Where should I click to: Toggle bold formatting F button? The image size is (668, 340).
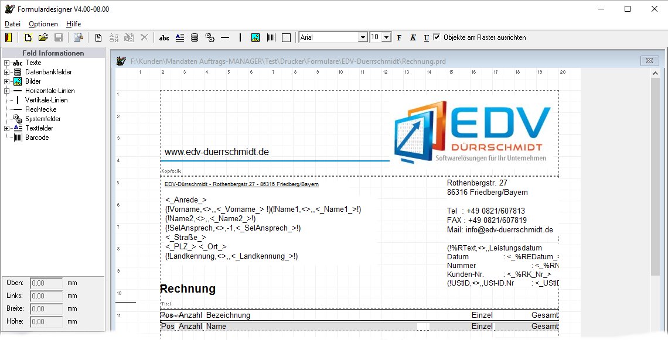[x=399, y=37]
